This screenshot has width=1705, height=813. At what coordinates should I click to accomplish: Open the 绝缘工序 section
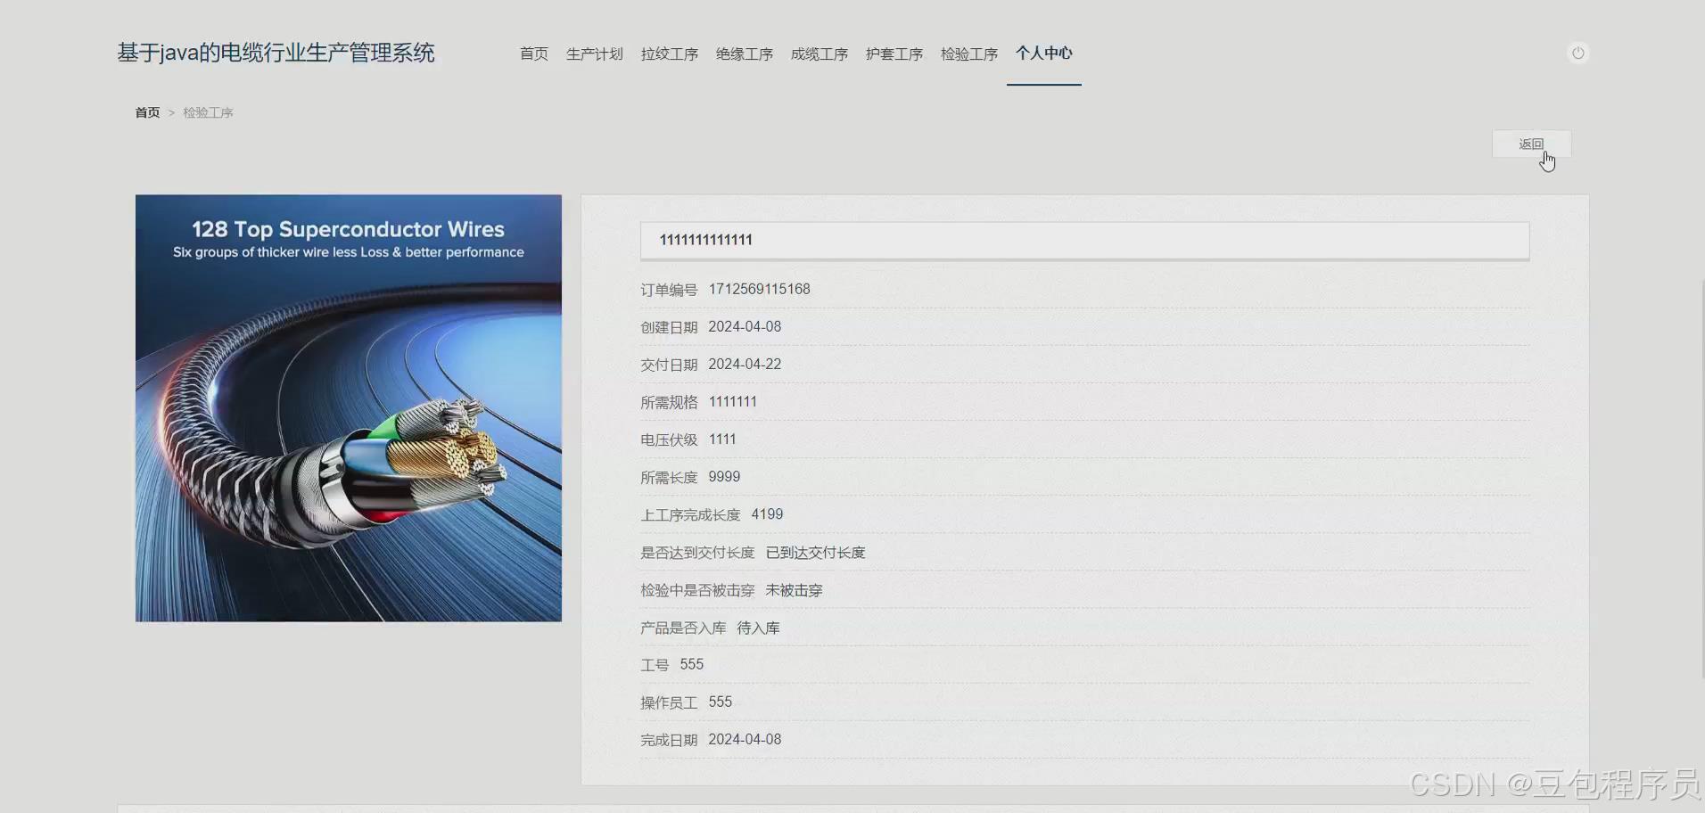744,54
